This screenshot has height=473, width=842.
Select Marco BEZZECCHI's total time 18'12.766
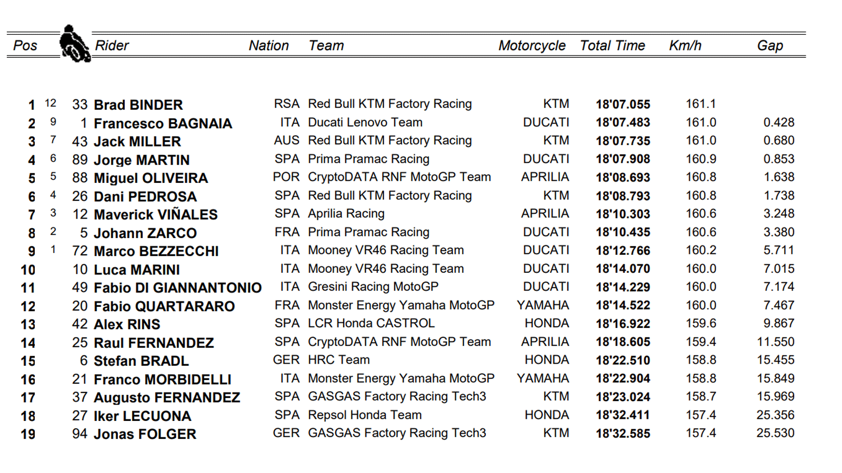click(x=623, y=251)
